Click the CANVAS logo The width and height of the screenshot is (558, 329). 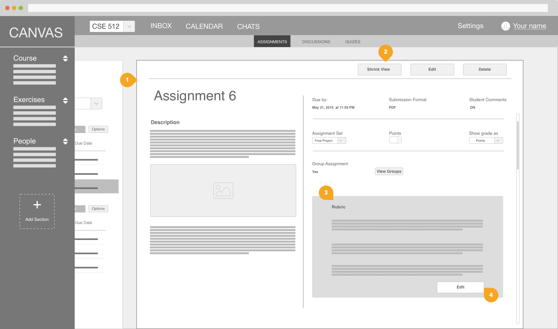36,32
